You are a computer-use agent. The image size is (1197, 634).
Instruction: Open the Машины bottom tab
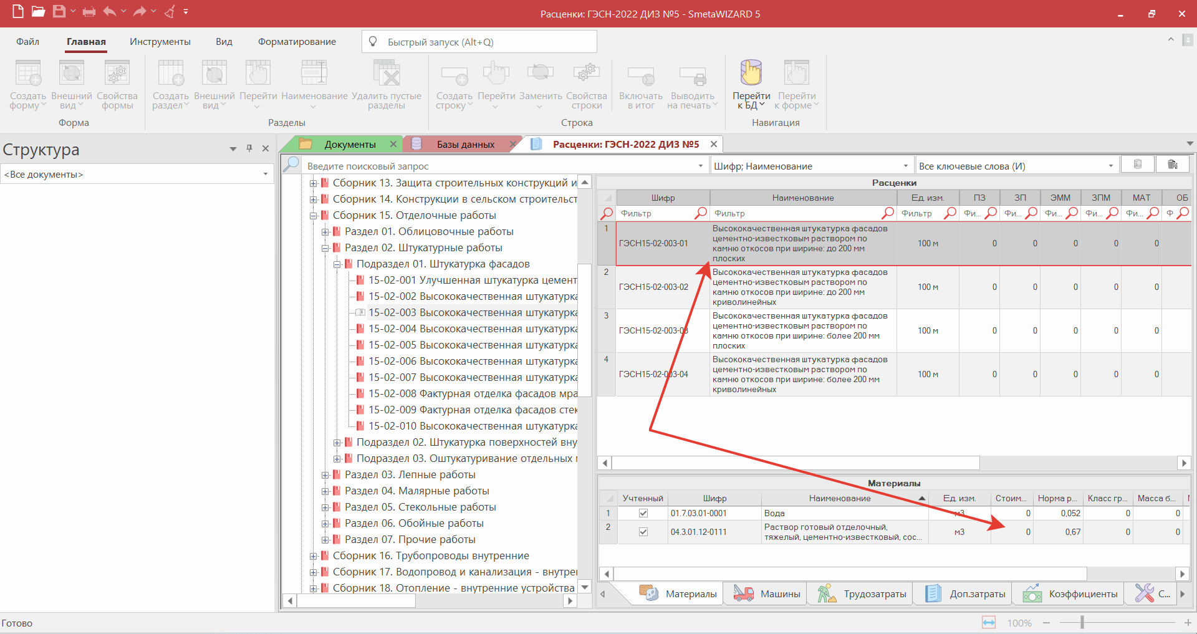tap(768, 593)
